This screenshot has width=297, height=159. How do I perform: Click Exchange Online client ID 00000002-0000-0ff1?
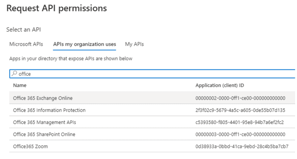[241, 98]
